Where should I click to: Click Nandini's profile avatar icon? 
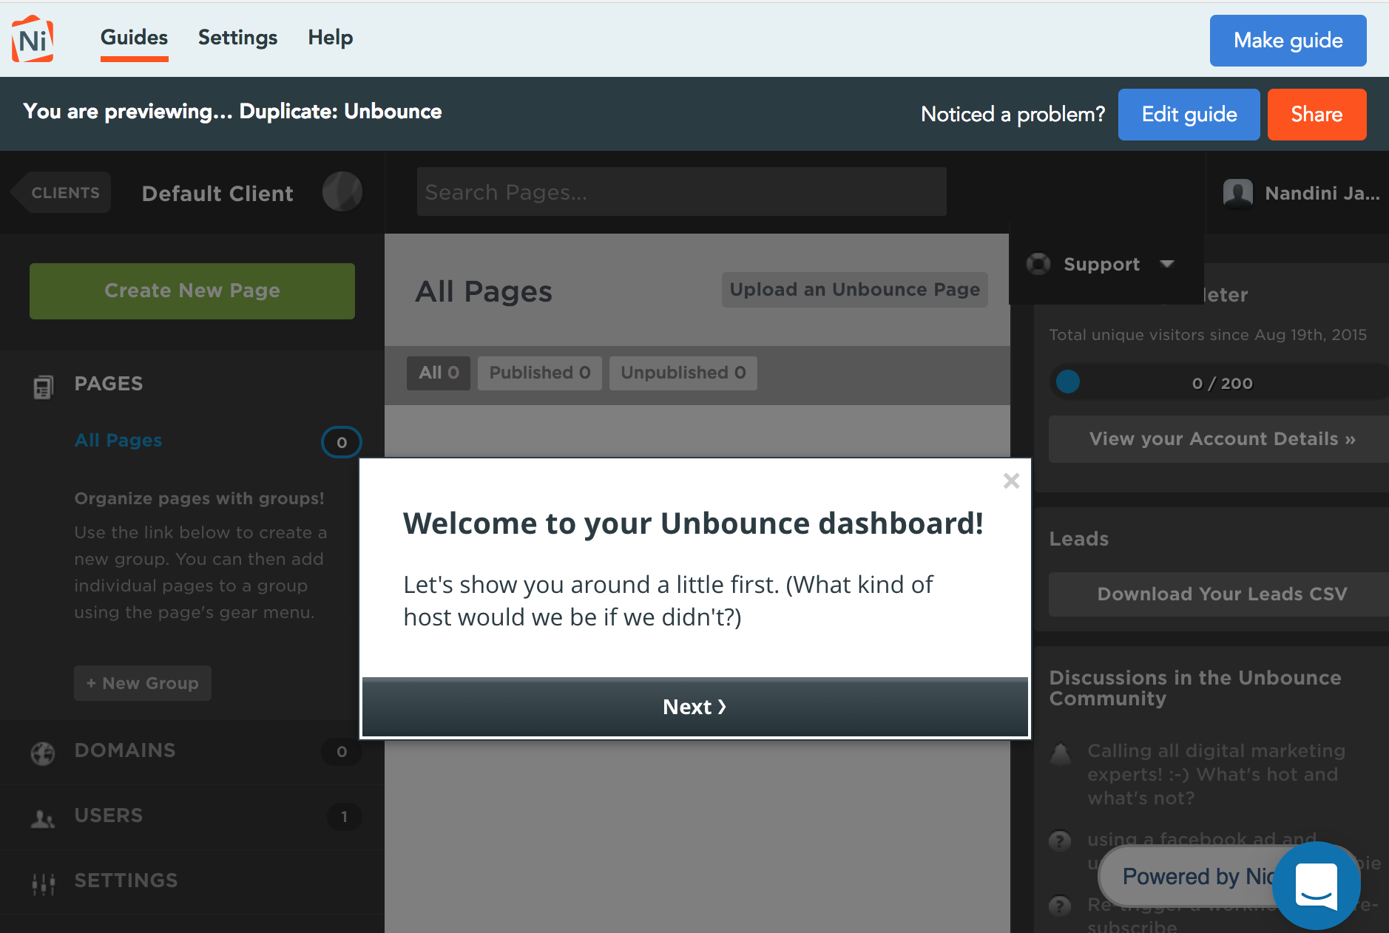click(x=1238, y=194)
